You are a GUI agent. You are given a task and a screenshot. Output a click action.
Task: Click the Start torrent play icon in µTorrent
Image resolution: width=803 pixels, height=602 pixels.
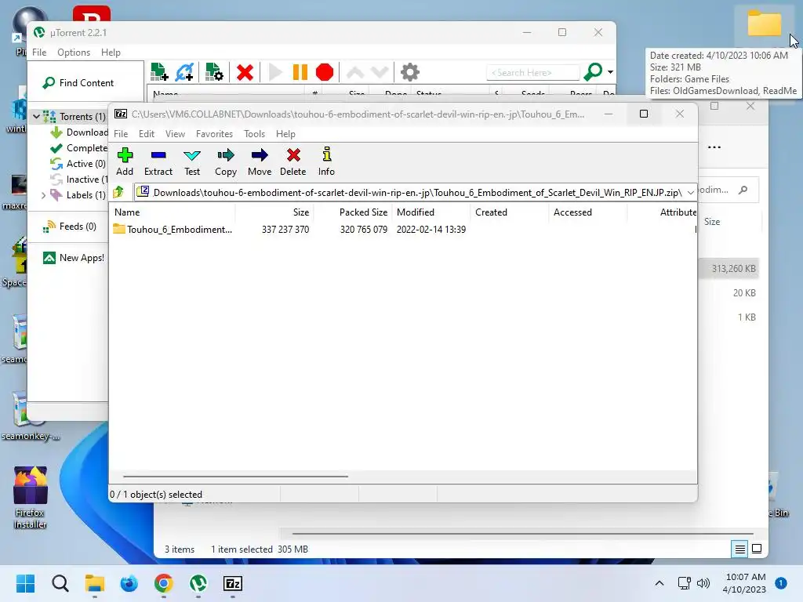275,72
